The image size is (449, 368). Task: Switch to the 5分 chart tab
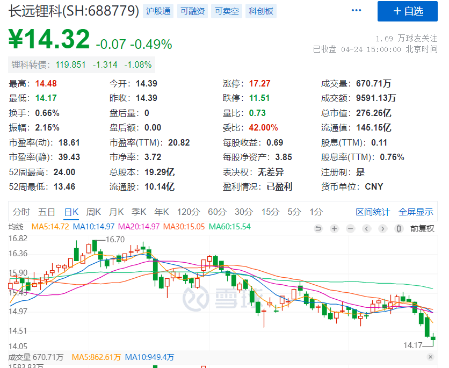point(294,212)
